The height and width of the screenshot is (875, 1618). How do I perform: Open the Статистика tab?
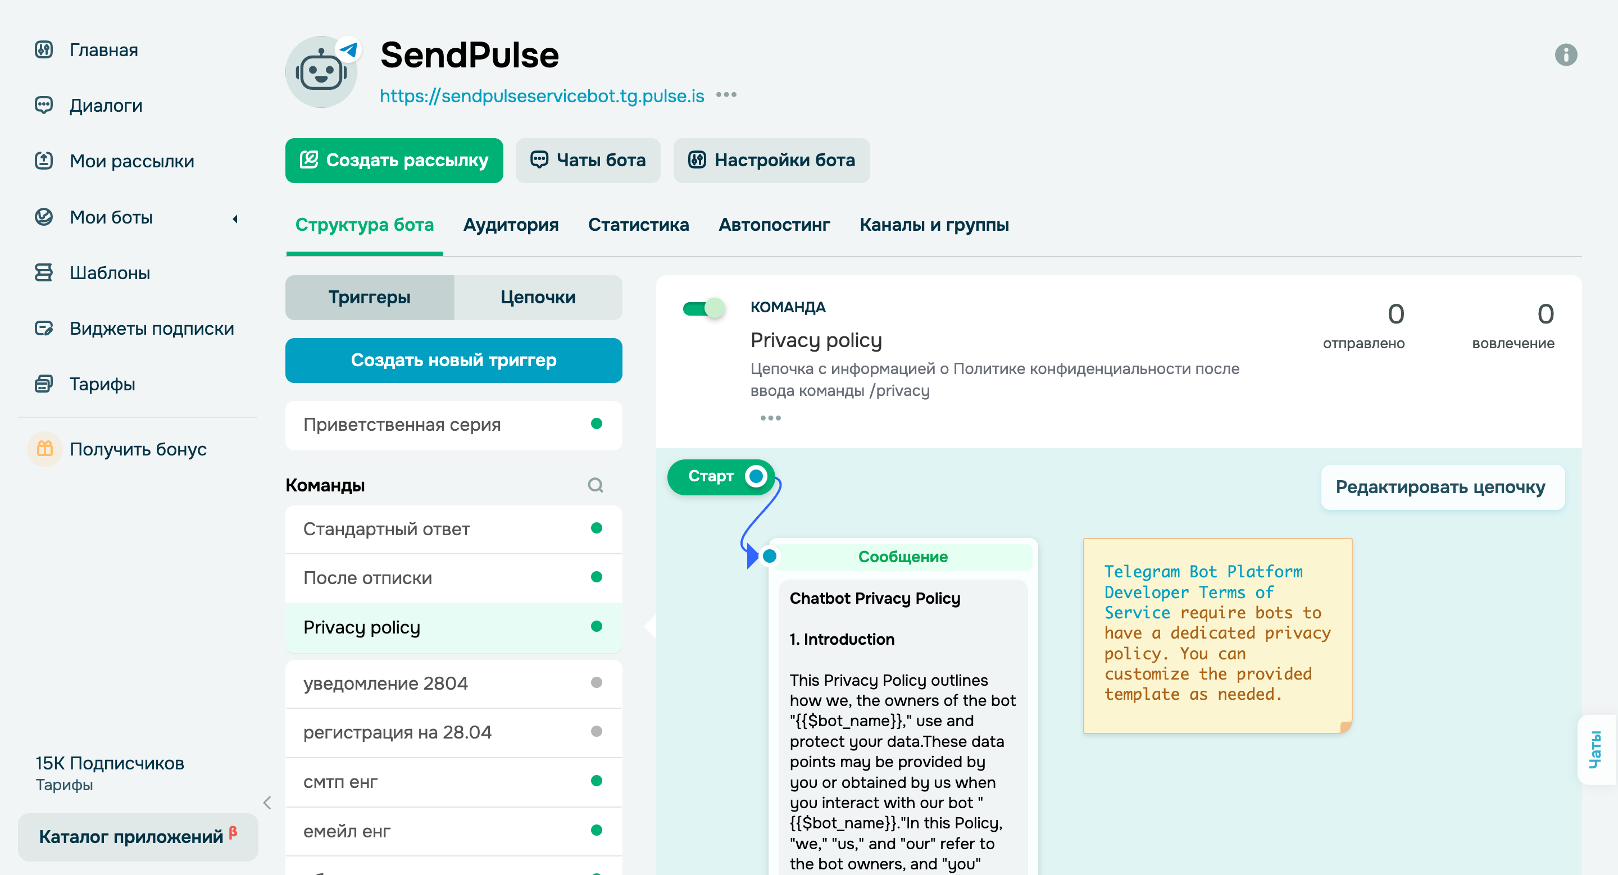click(638, 225)
